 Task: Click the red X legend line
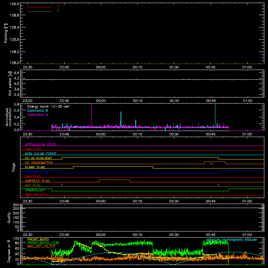(40, 7)
